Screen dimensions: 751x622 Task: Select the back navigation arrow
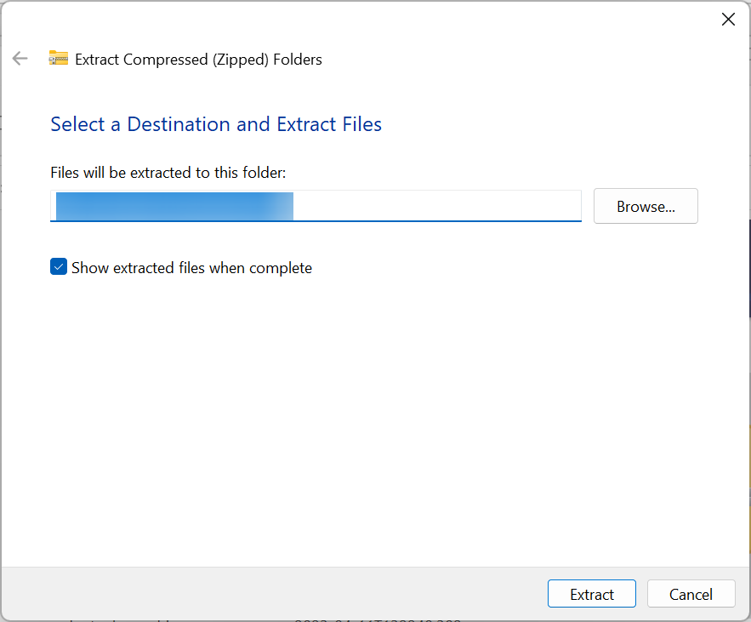[x=20, y=58]
